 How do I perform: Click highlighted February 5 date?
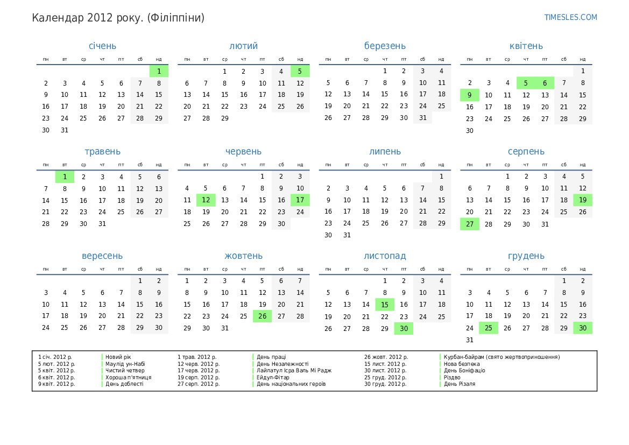tap(300, 71)
